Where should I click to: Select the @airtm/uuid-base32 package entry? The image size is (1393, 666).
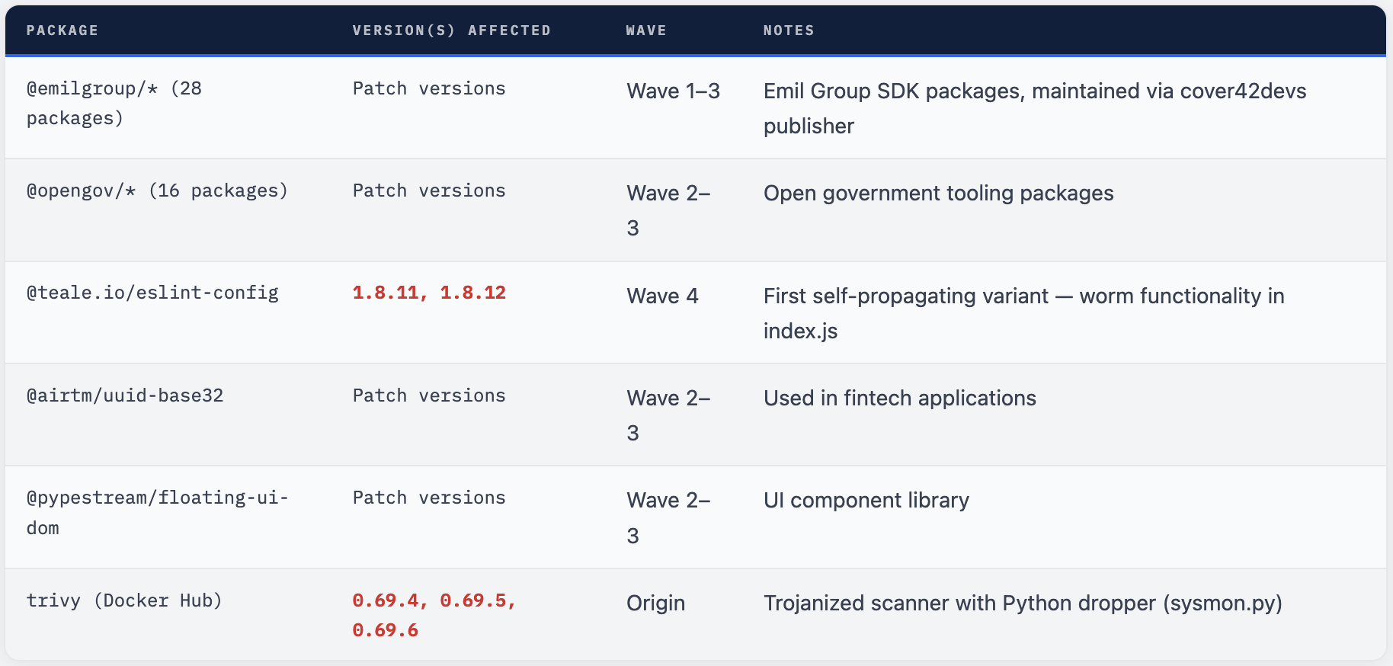125,395
